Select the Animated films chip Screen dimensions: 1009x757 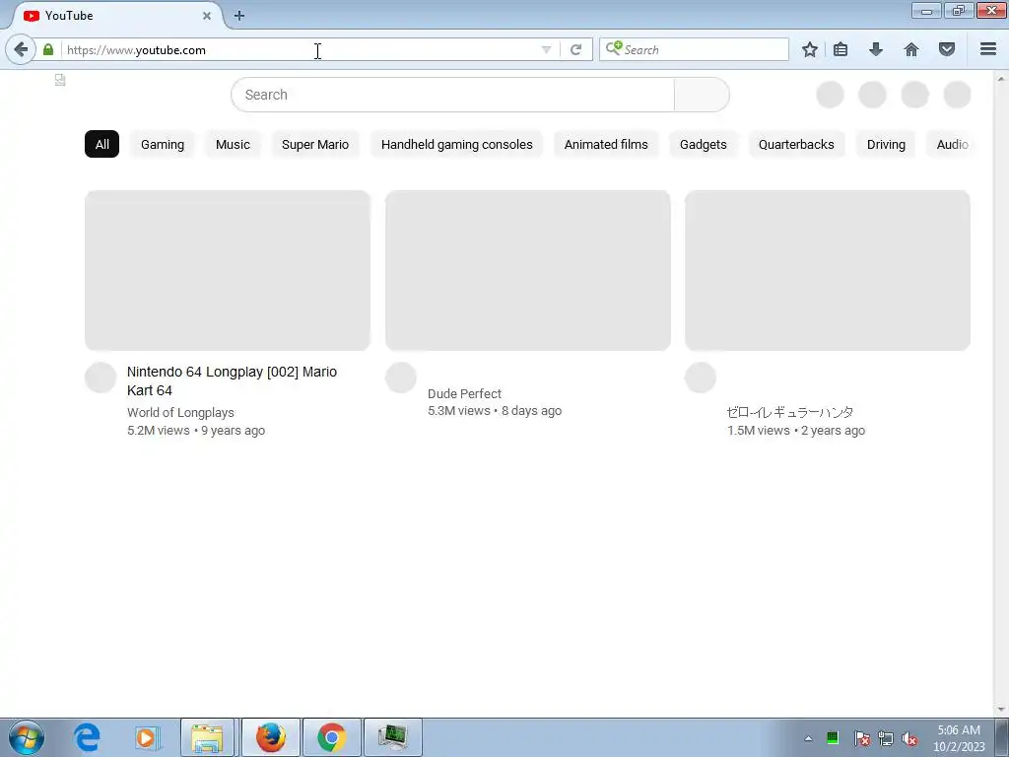(606, 144)
